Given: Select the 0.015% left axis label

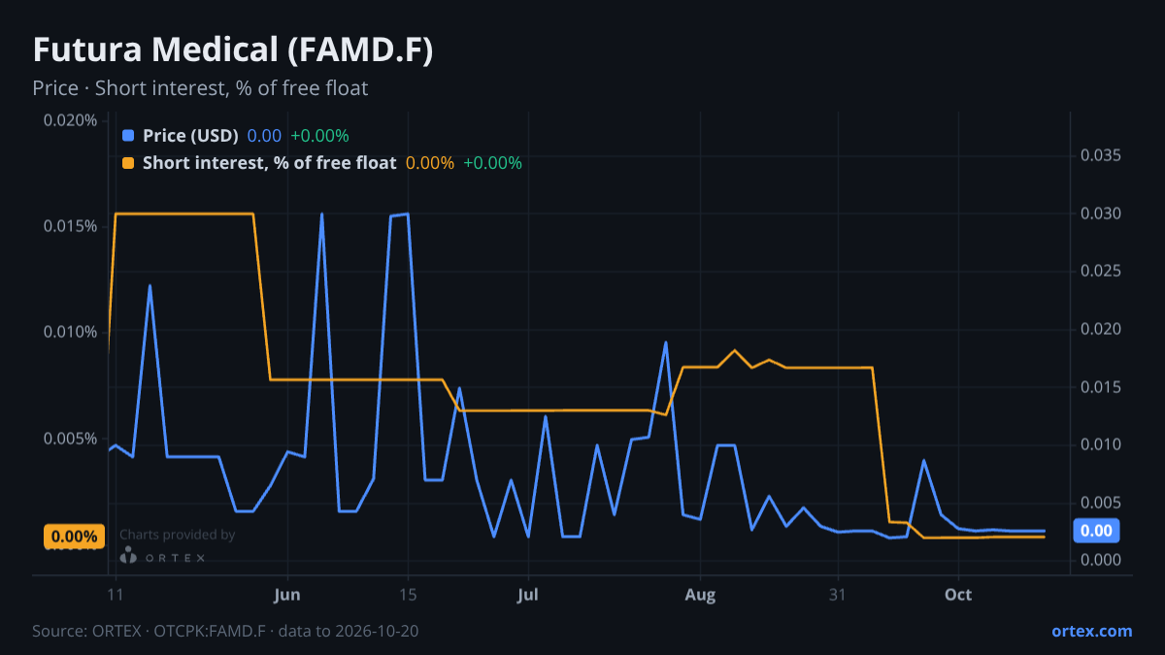Looking at the screenshot, I should (70, 226).
